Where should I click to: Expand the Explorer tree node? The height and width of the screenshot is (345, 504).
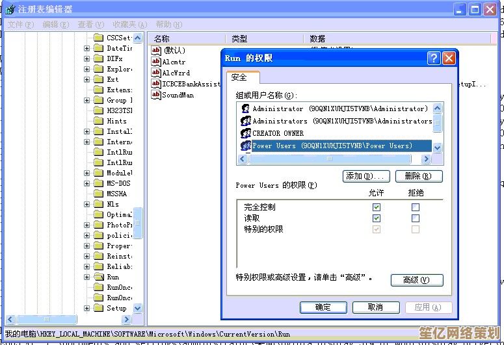(x=86, y=69)
